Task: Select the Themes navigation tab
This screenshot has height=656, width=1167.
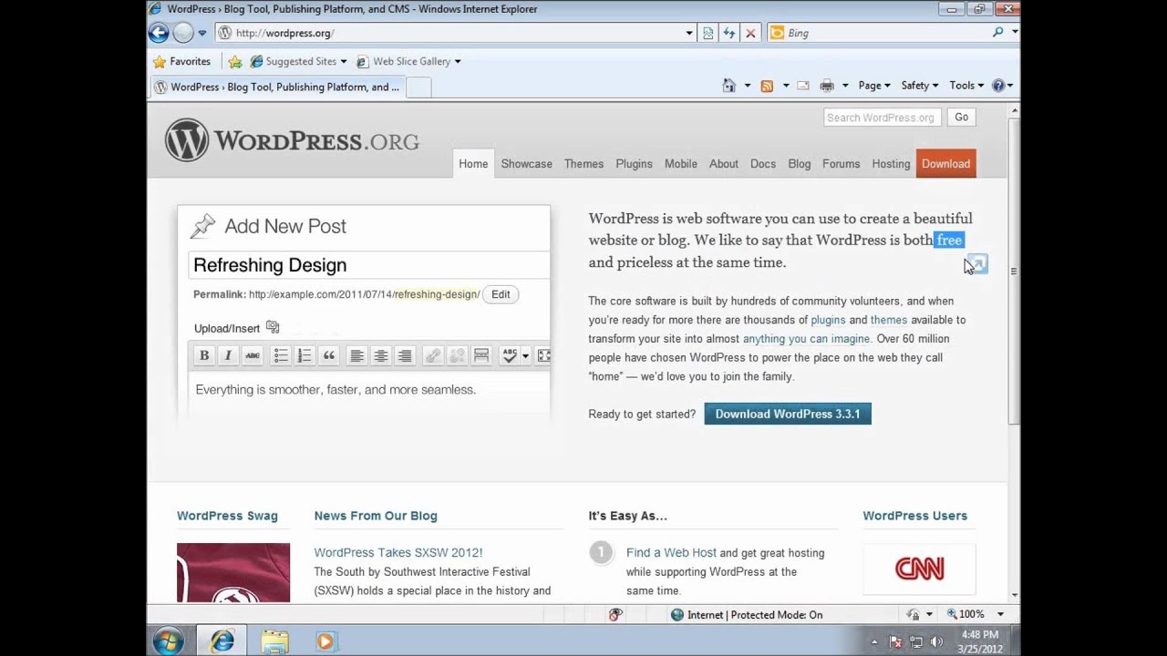Action: pos(583,164)
